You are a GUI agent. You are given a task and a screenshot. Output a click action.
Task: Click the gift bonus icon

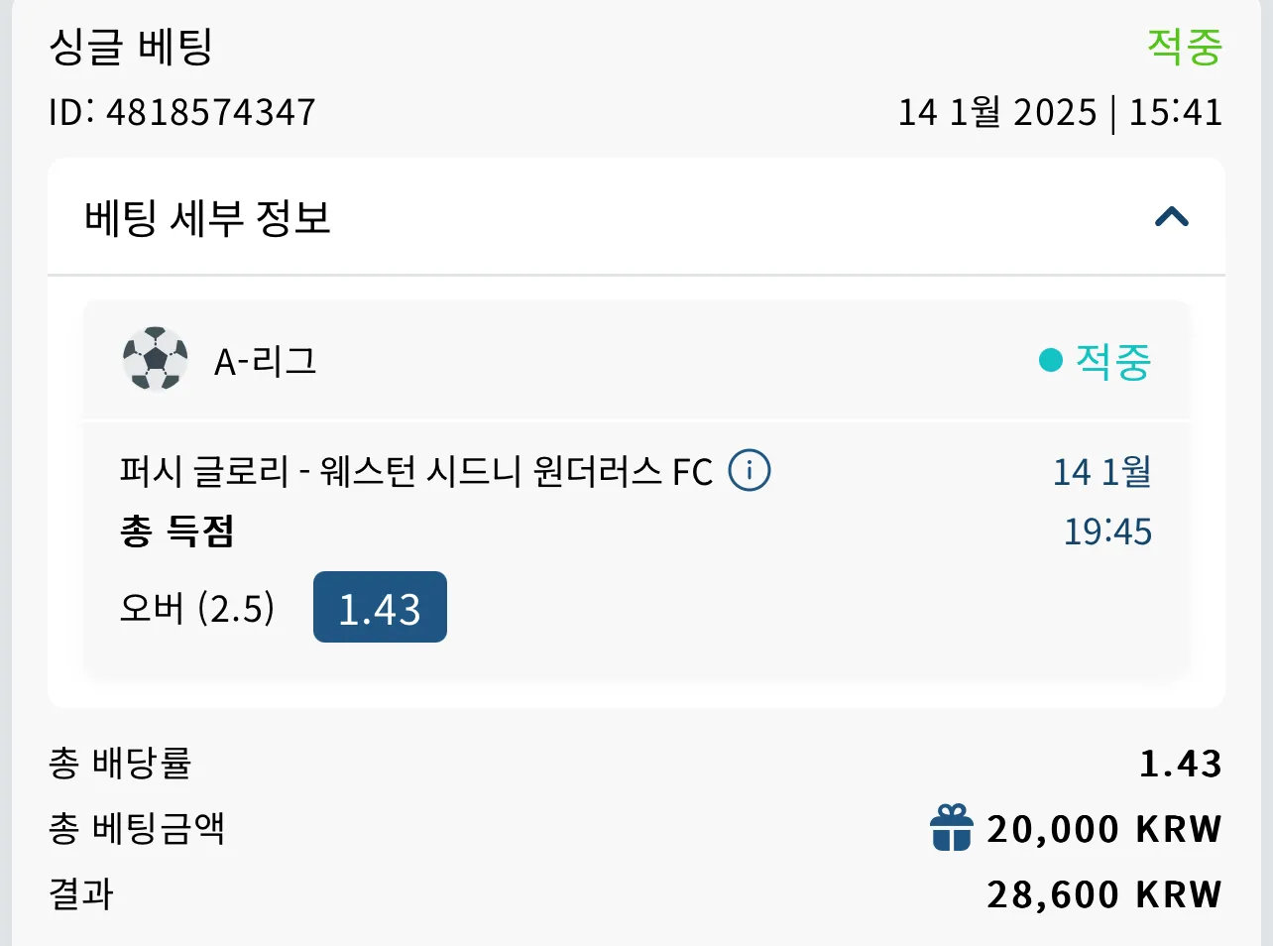coord(952,828)
